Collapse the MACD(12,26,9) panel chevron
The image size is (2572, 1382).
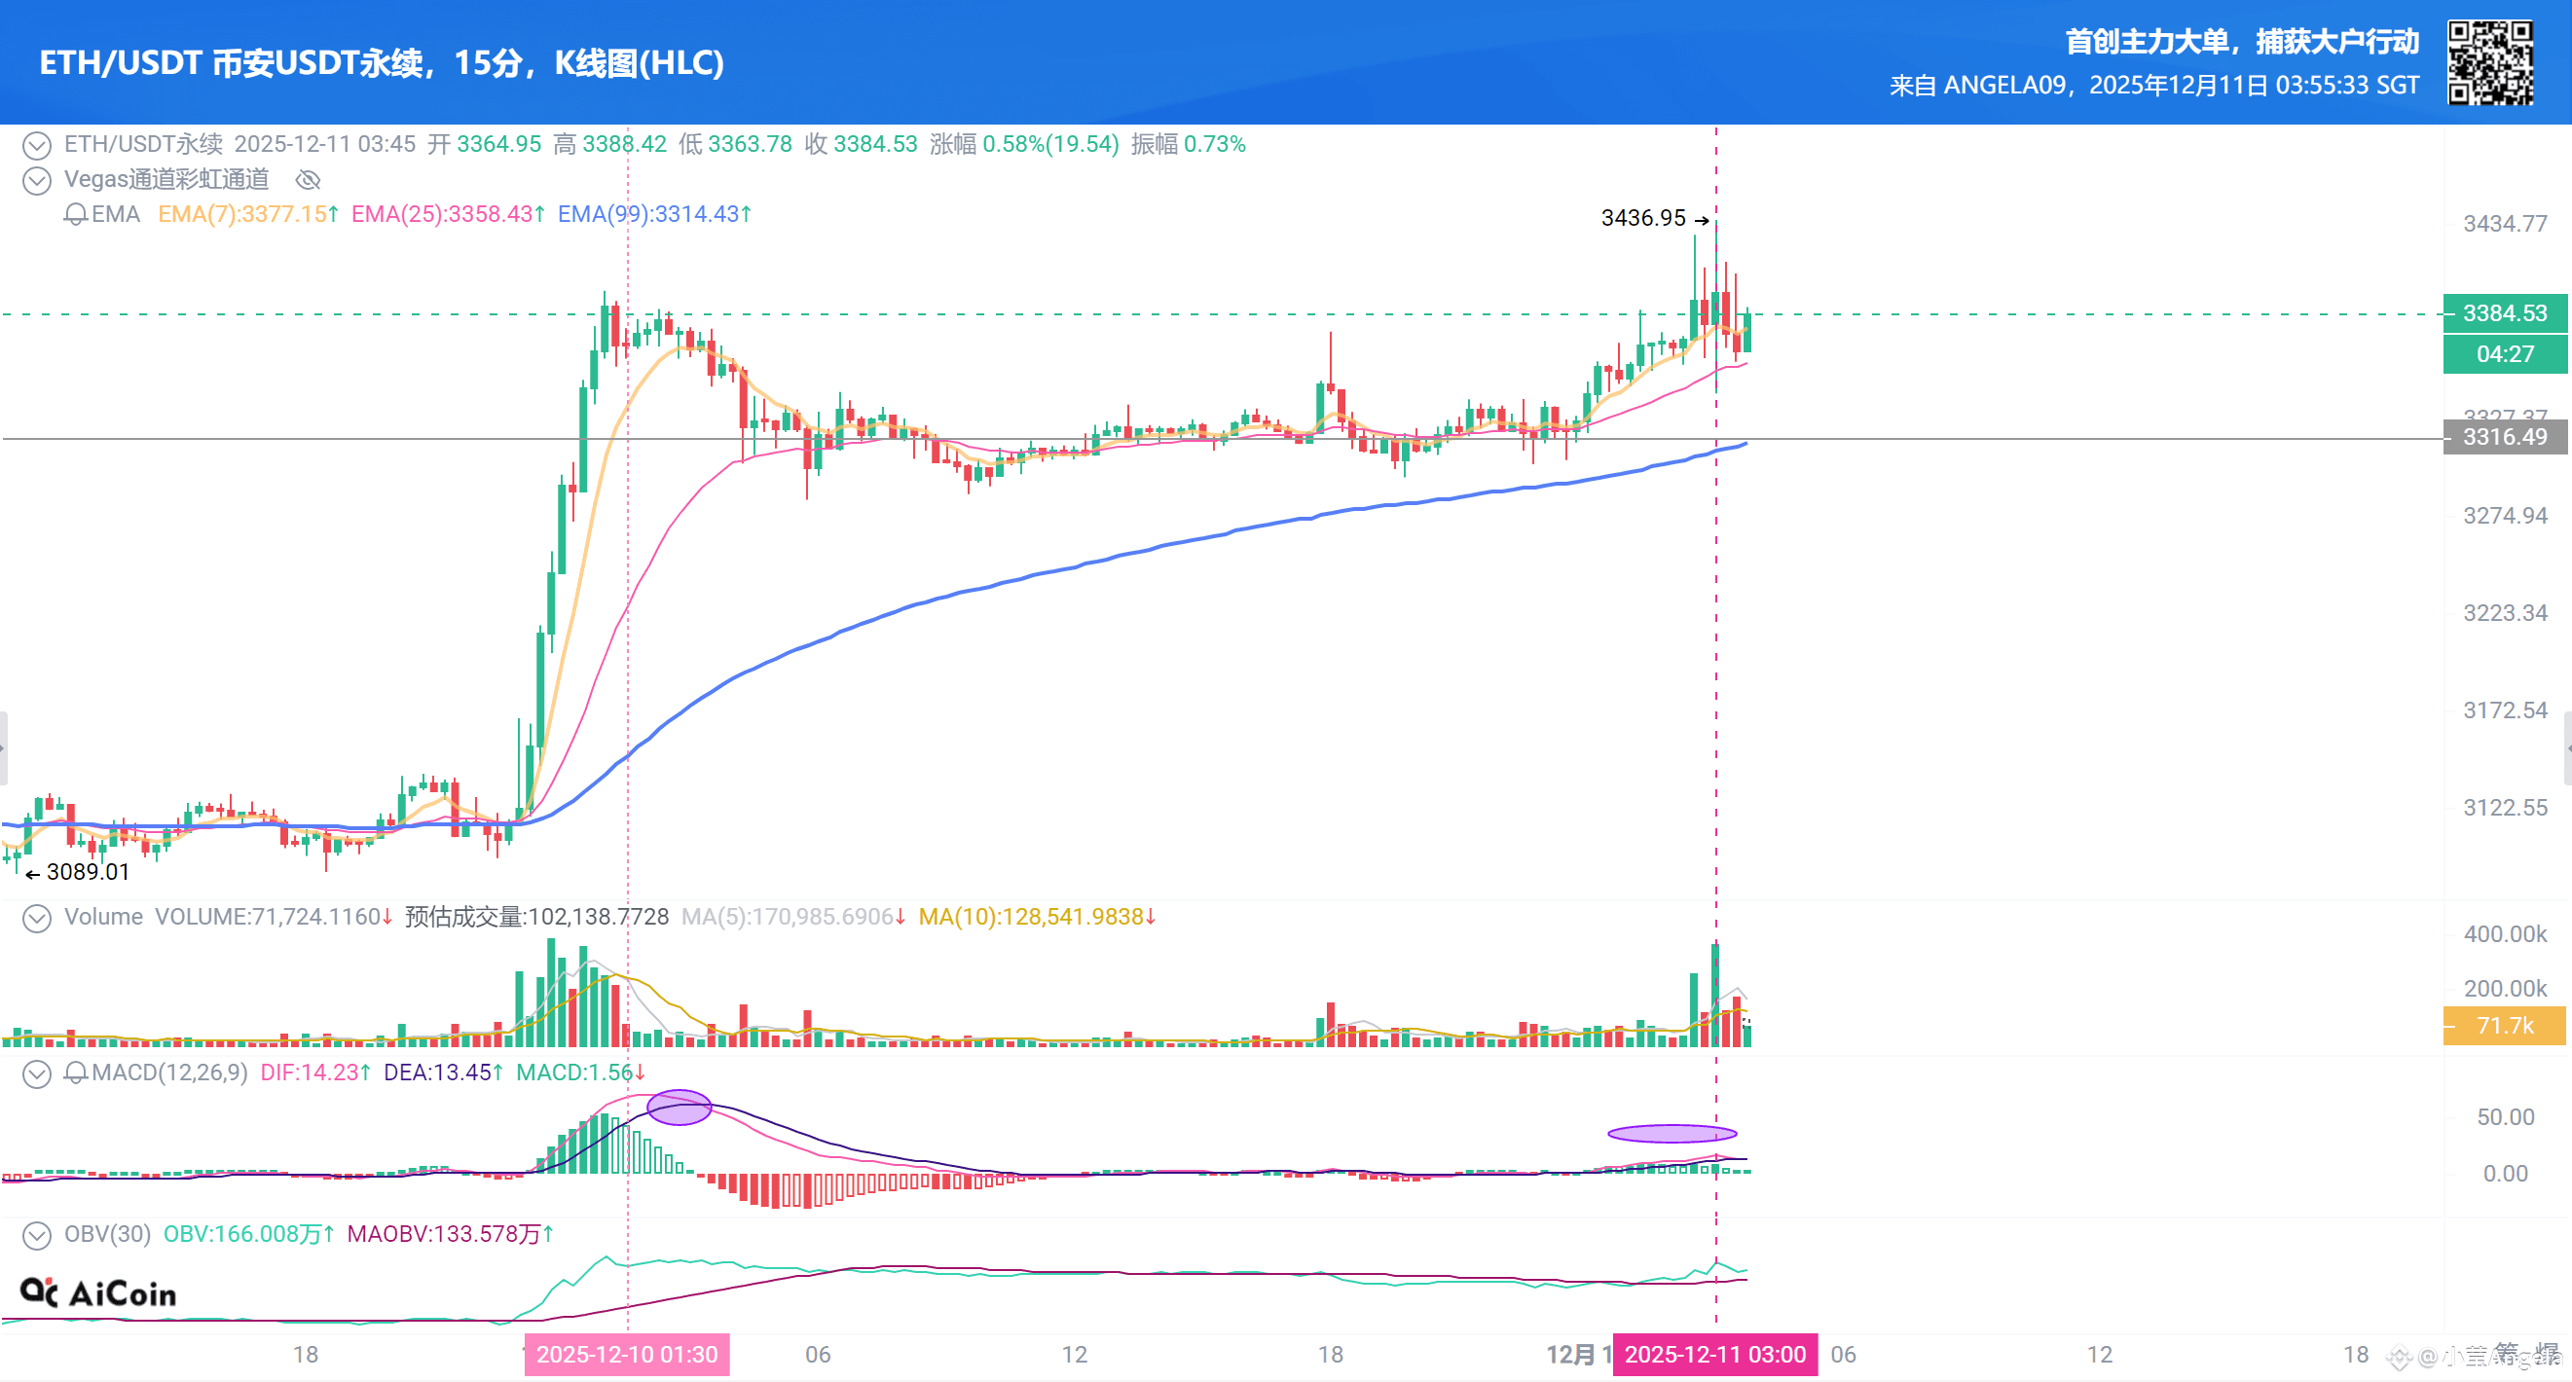coord(37,1073)
